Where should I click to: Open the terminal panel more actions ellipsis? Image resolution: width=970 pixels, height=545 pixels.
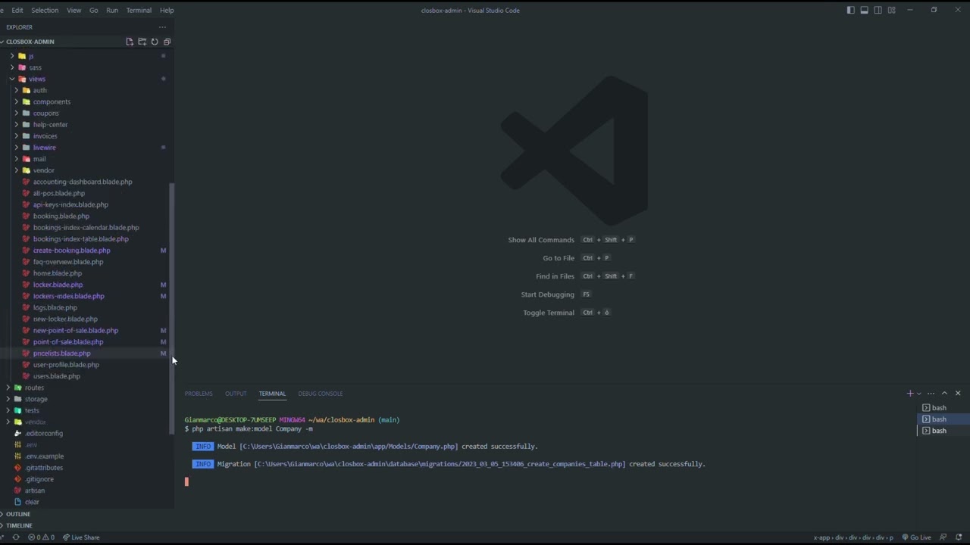tap(931, 394)
